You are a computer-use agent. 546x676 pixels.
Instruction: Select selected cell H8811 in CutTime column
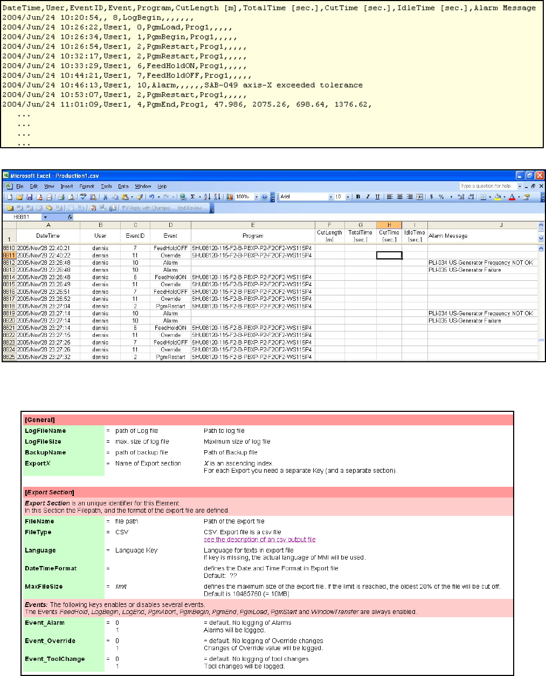[x=389, y=256]
